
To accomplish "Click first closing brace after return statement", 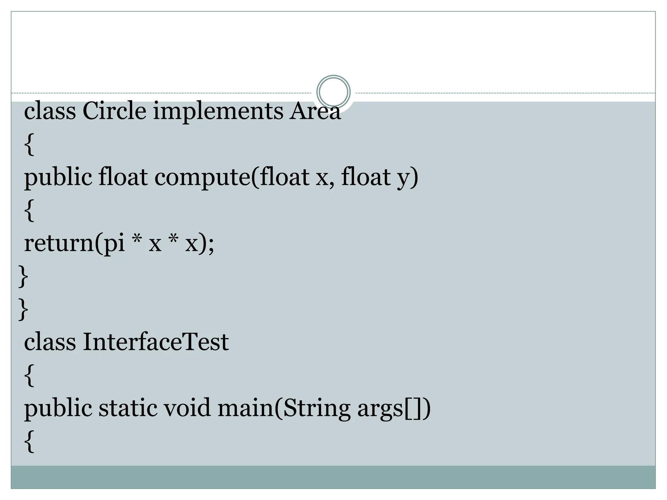I will click(x=23, y=277).
